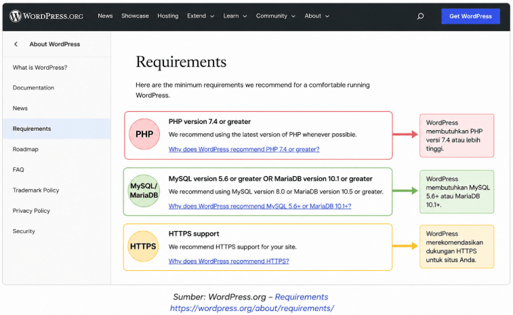The height and width of the screenshot is (315, 513).
Task: Open About WordPress sidebar heading
Action: [55, 44]
